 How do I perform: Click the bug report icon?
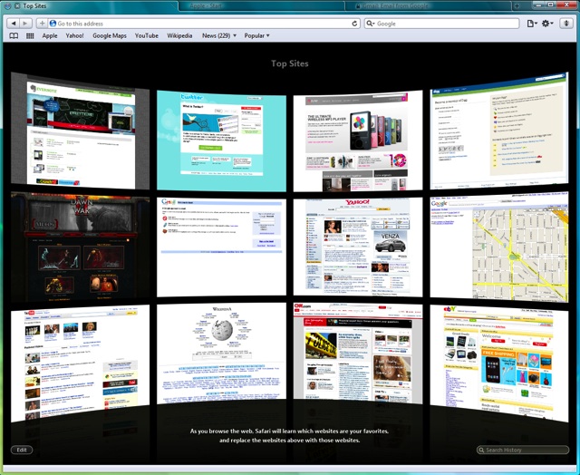point(565,24)
